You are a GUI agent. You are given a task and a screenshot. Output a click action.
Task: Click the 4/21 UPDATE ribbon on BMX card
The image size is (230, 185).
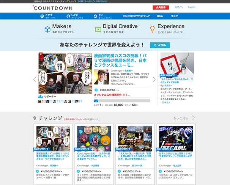click(164, 149)
